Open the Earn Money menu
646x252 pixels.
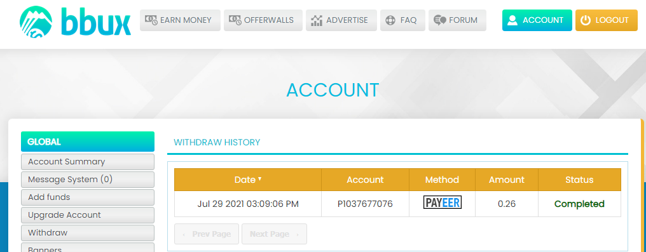(180, 20)
